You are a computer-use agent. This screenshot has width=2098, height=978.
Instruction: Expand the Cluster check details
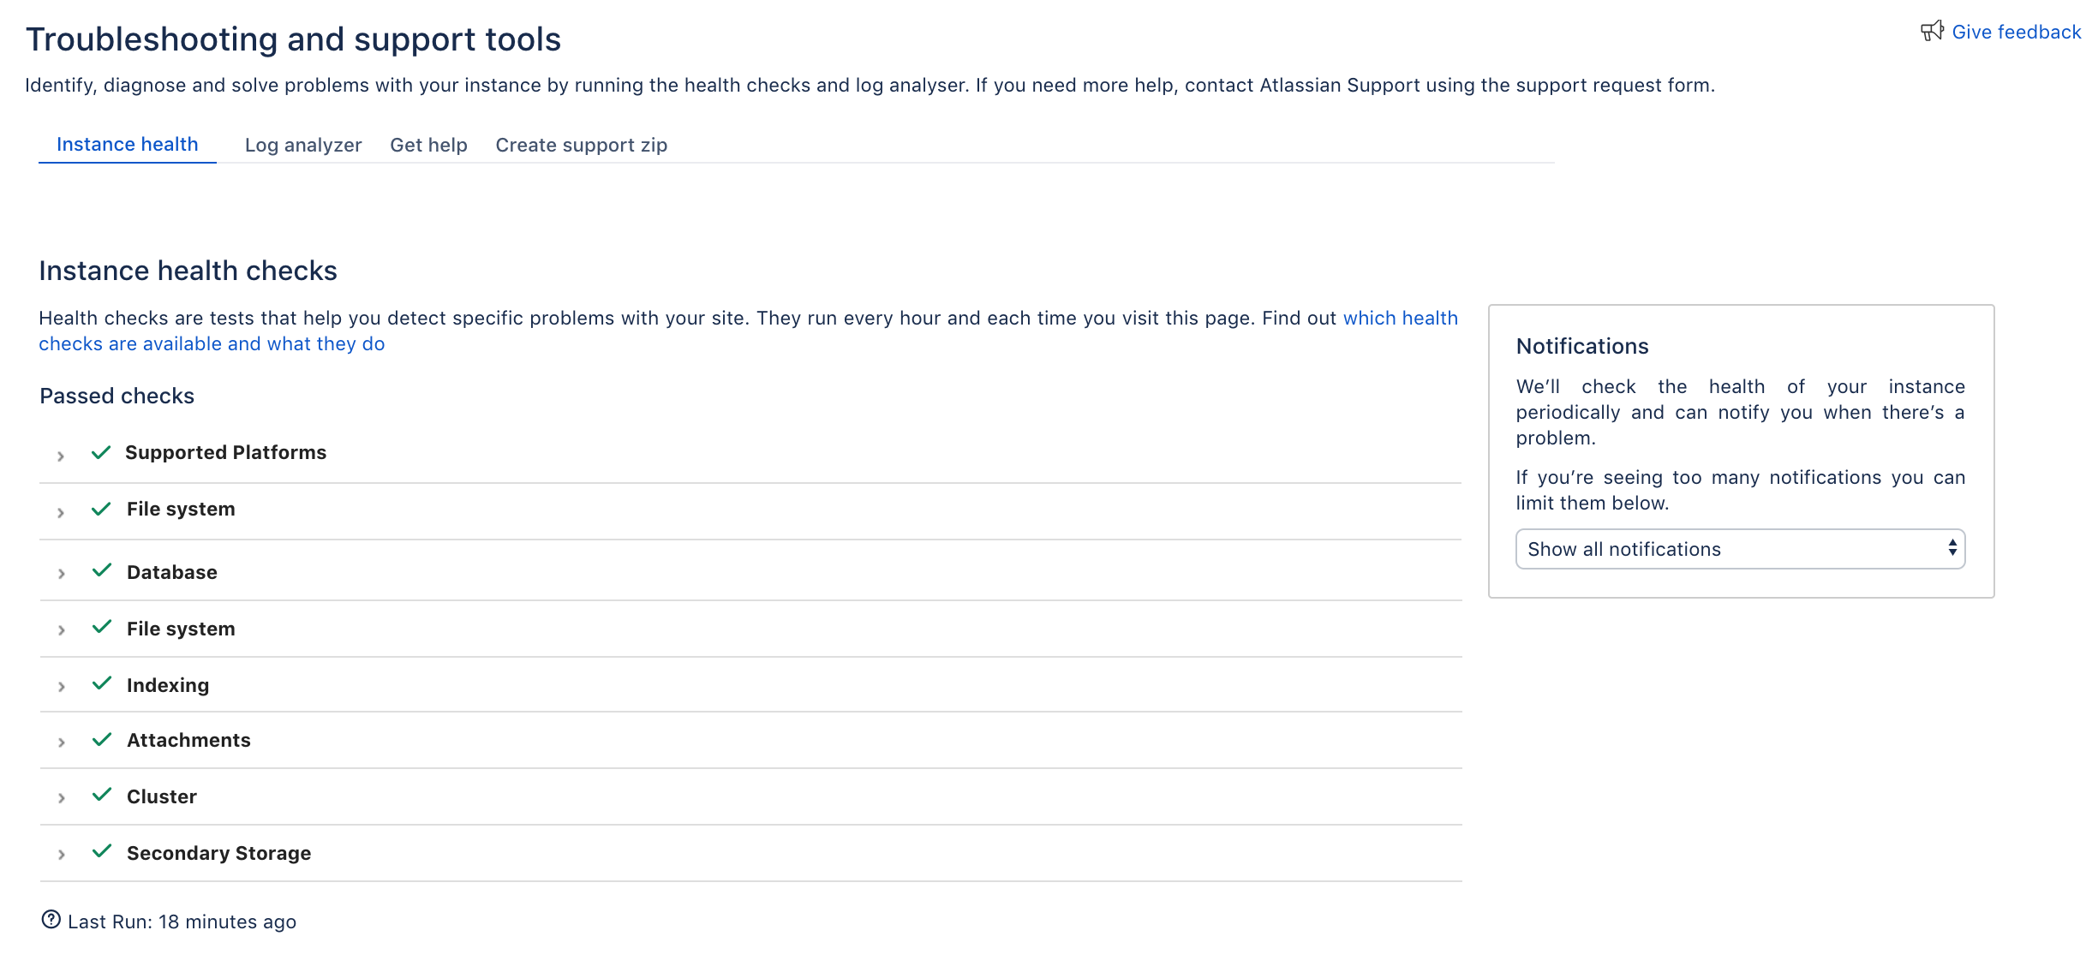pos(61,797)
